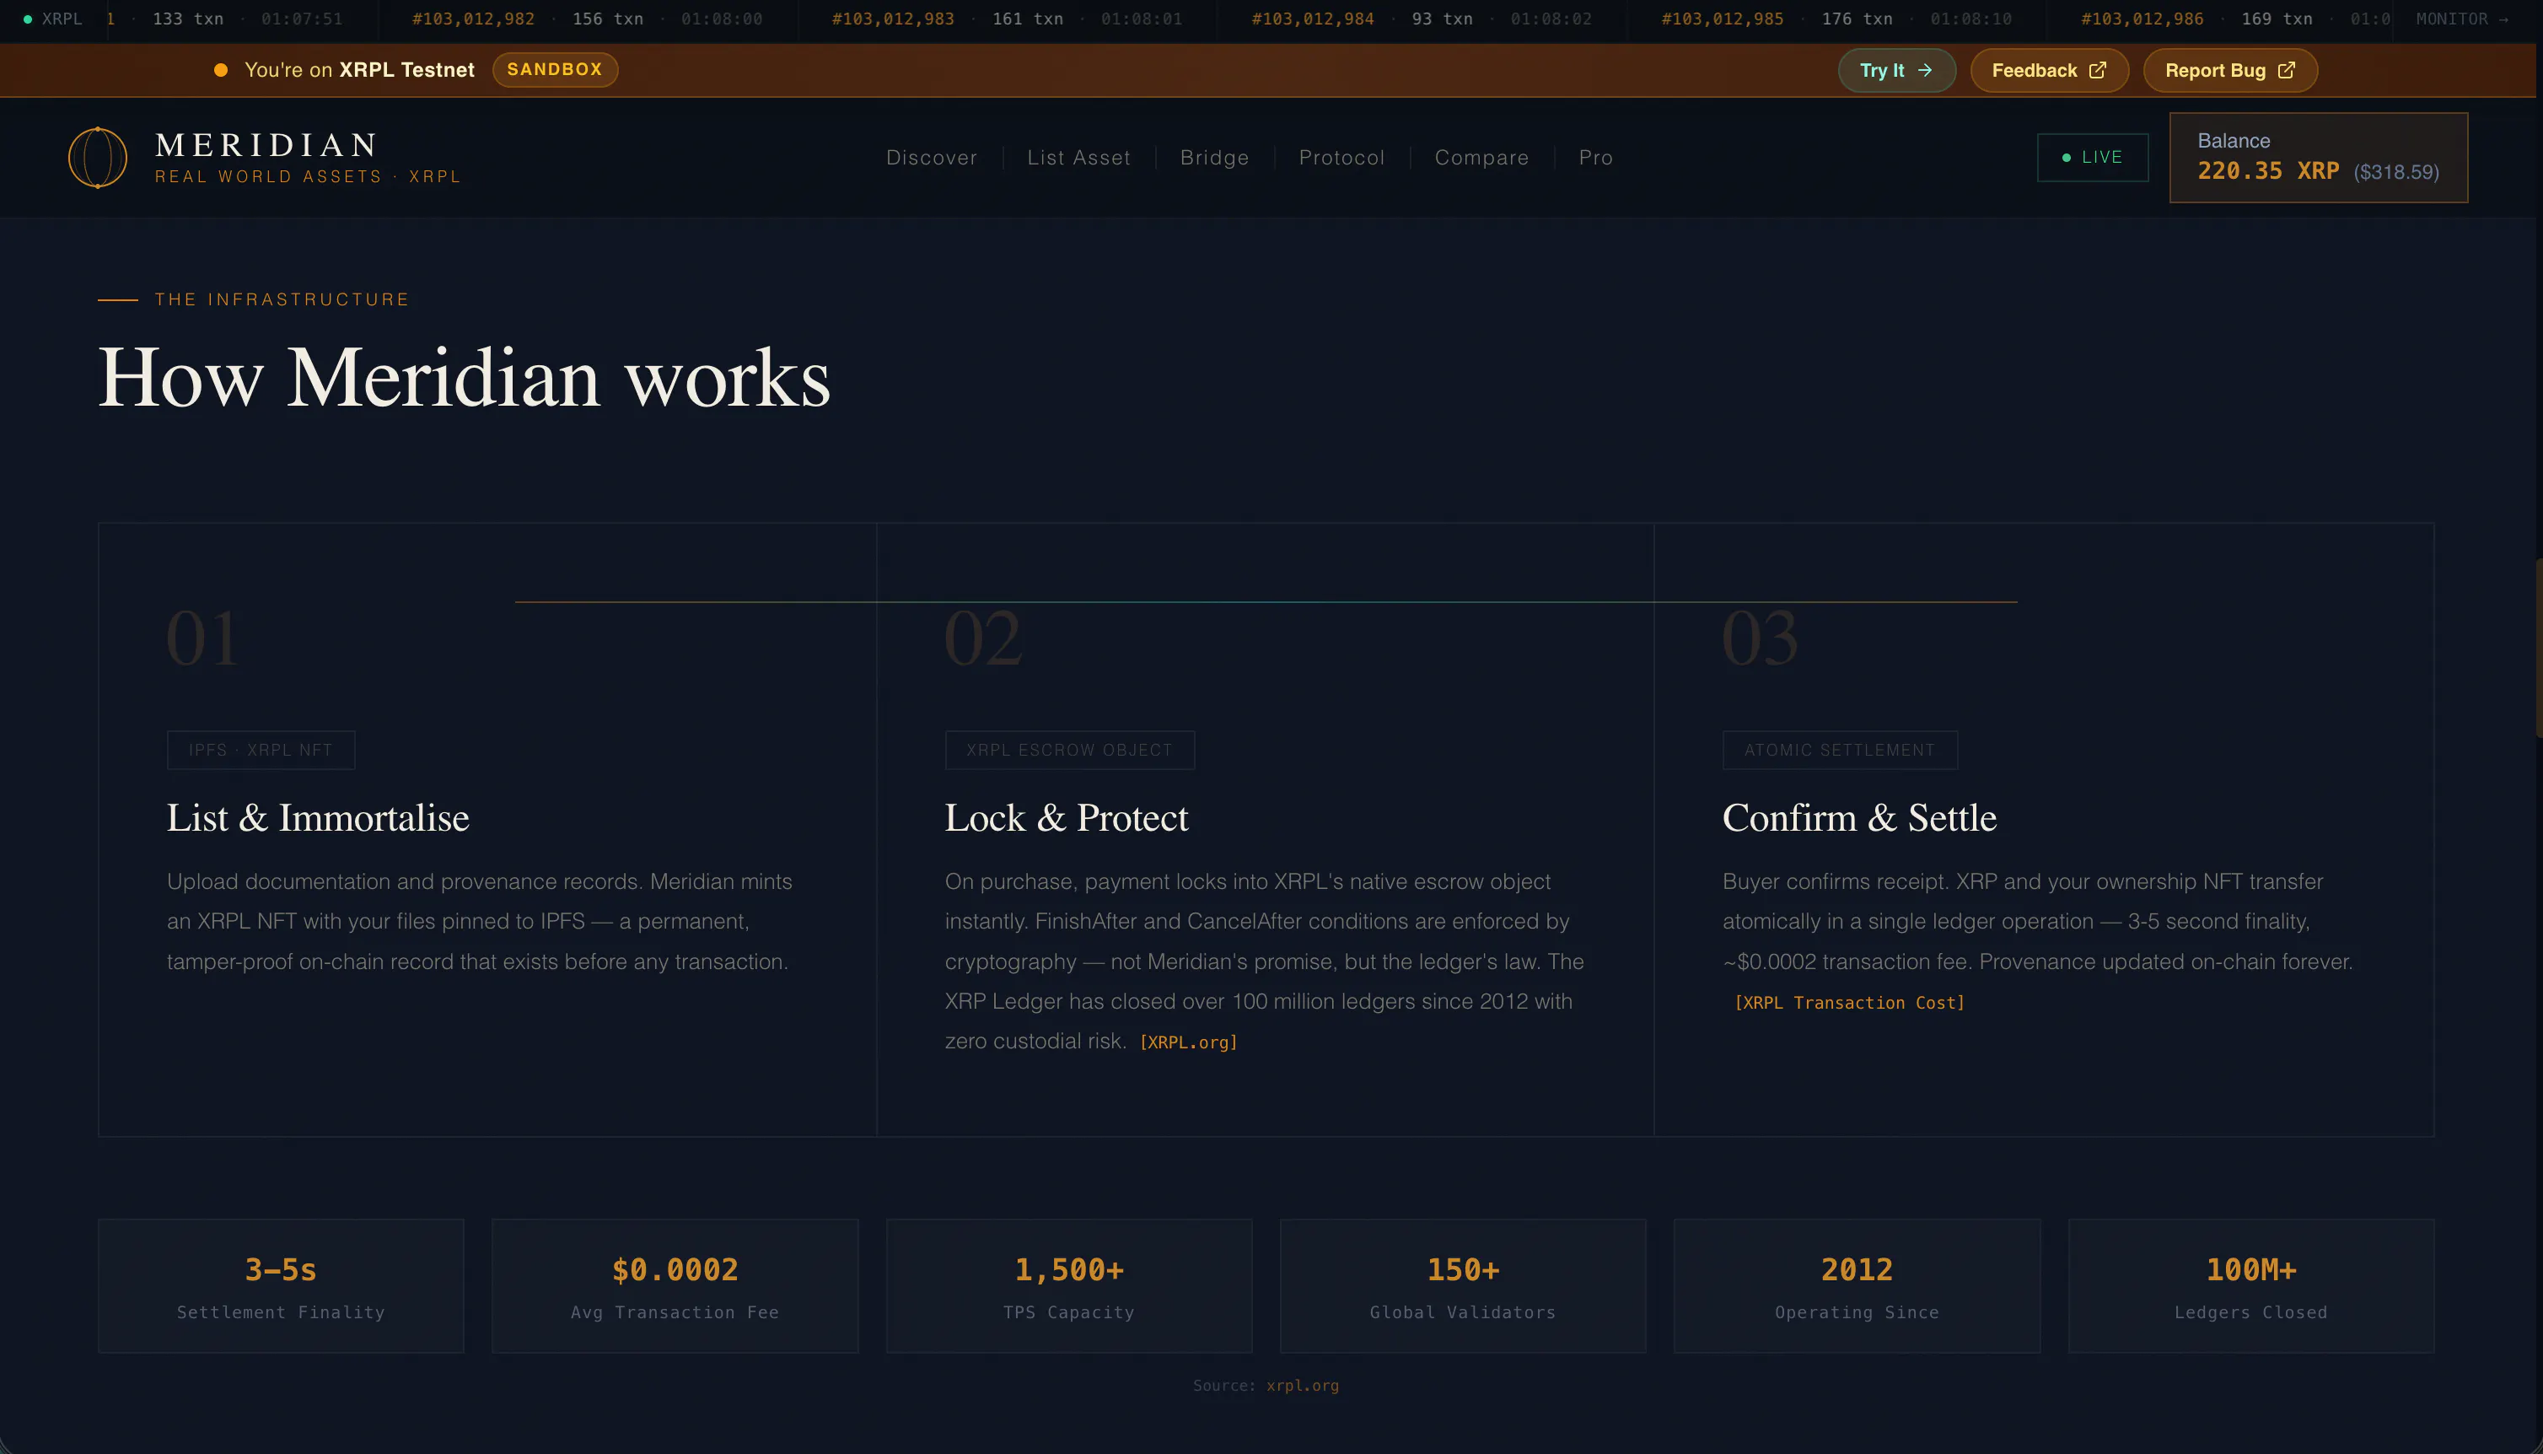Follow the xrpl.org source link

(x=1303, y=1385)
